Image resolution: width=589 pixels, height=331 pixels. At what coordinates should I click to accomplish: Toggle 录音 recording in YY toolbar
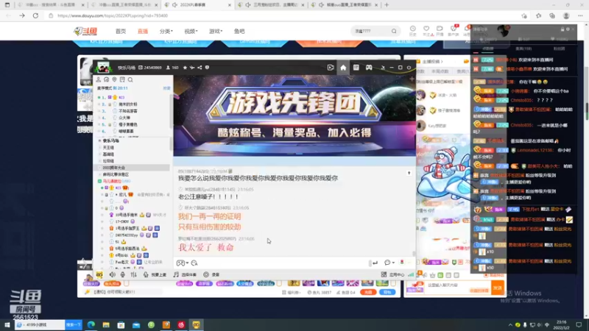(x=211, y=274)
